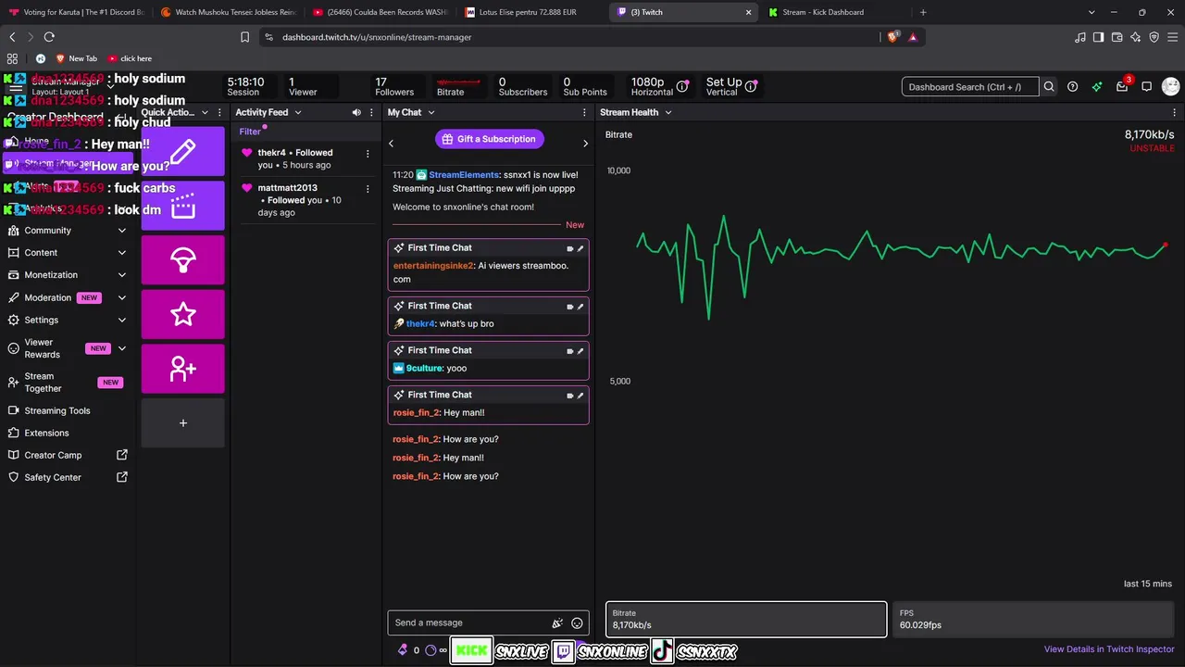Open Stream Together in sidebar

68,383
